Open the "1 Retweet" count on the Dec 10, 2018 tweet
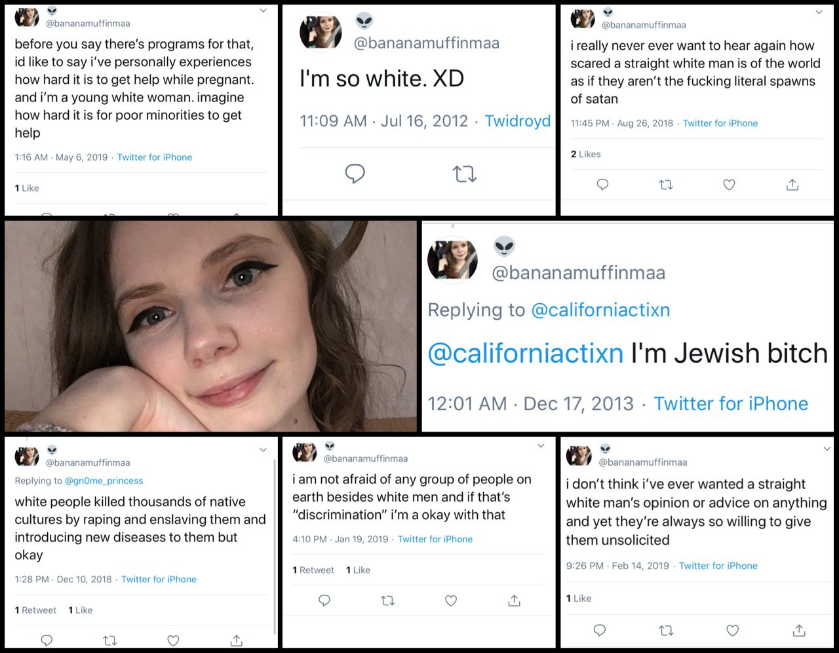The height and width of the screenshot is (653, 839). (x=35, y=610)
